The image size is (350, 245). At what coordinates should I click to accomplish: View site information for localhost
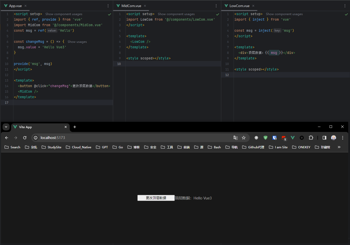pos(36,138)
